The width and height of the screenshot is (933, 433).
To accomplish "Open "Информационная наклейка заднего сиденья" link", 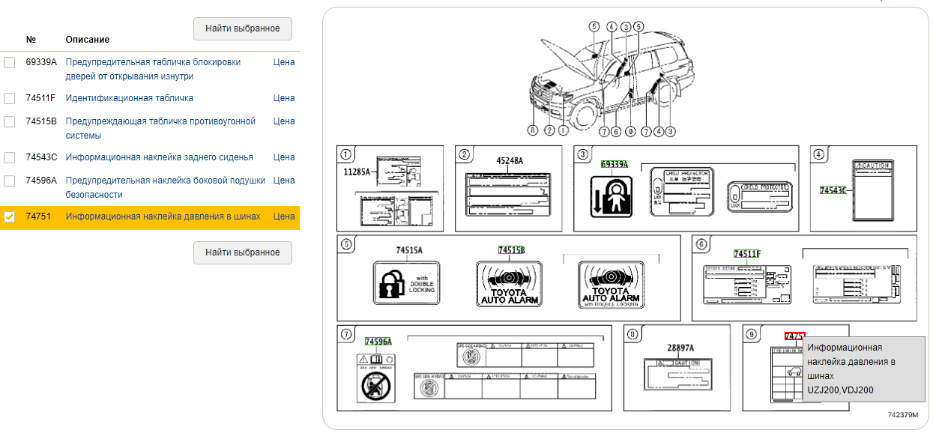I will [x=159, y=157].
